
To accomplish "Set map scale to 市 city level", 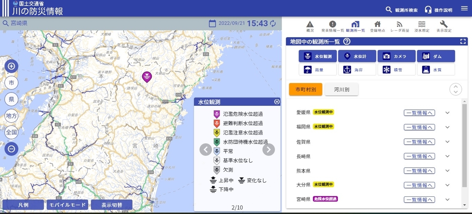I will 11,83.
